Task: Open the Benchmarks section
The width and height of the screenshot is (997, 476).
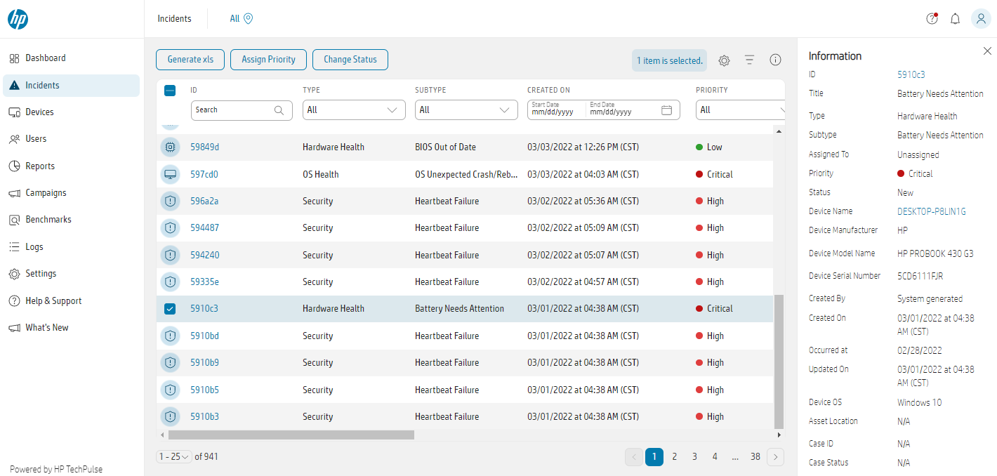Action: pos(48,219)
